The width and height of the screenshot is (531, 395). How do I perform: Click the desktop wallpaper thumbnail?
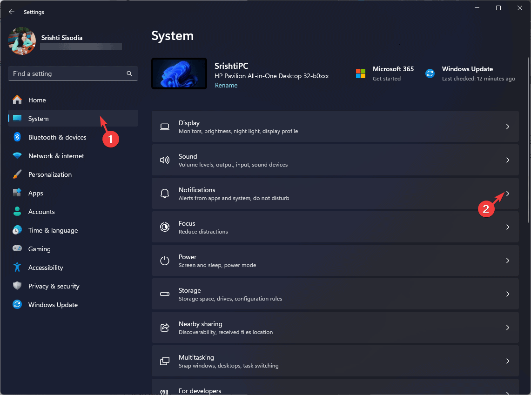(179, 74)
